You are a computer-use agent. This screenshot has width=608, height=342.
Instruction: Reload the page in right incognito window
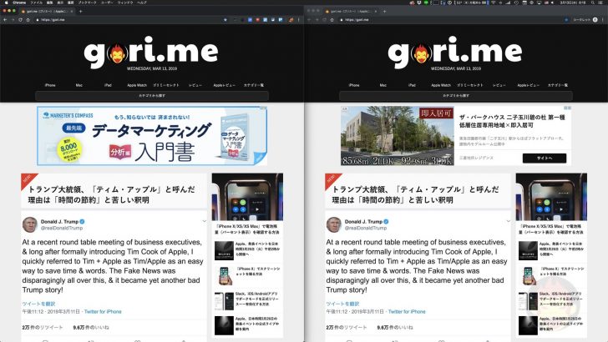coord(324,19)
